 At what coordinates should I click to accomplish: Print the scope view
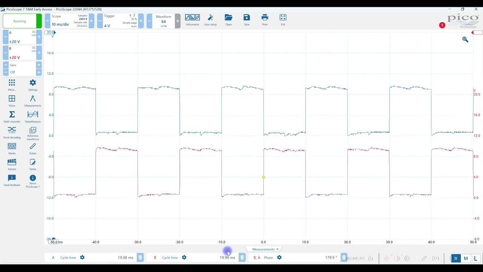tap(265, 20)
